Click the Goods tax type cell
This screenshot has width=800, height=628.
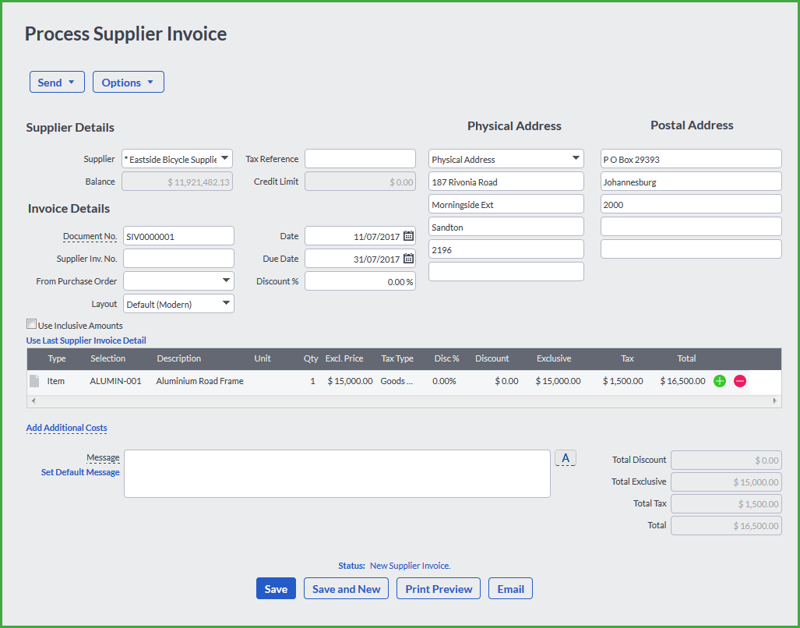[396, 380]
